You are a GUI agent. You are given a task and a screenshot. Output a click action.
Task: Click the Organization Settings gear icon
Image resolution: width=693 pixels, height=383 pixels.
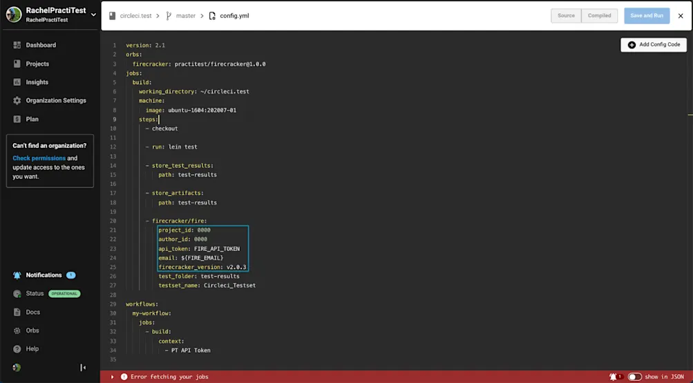point(17,100)
